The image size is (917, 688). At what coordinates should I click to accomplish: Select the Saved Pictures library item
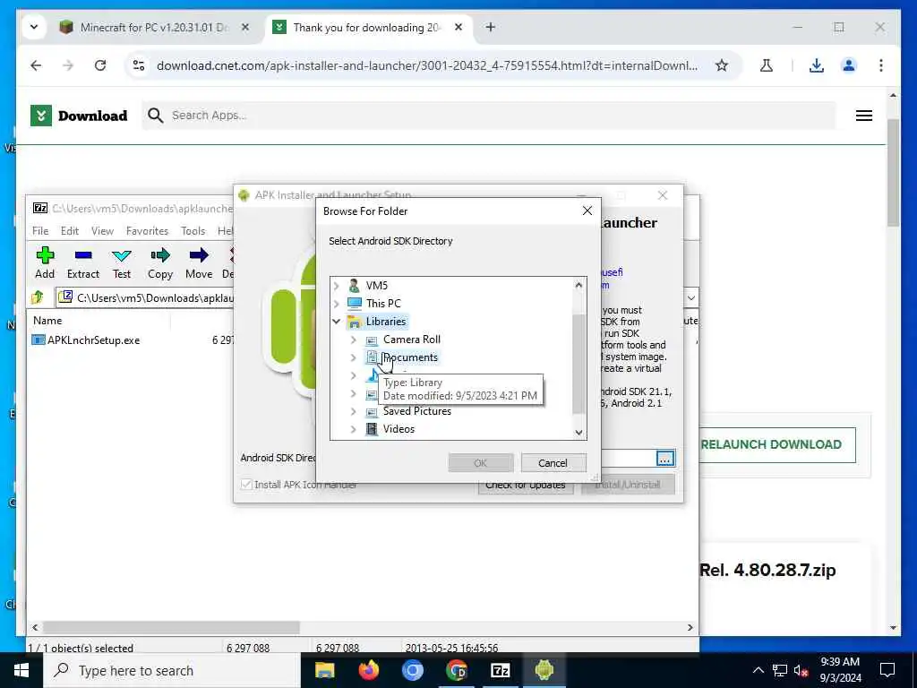click(417, 411)
